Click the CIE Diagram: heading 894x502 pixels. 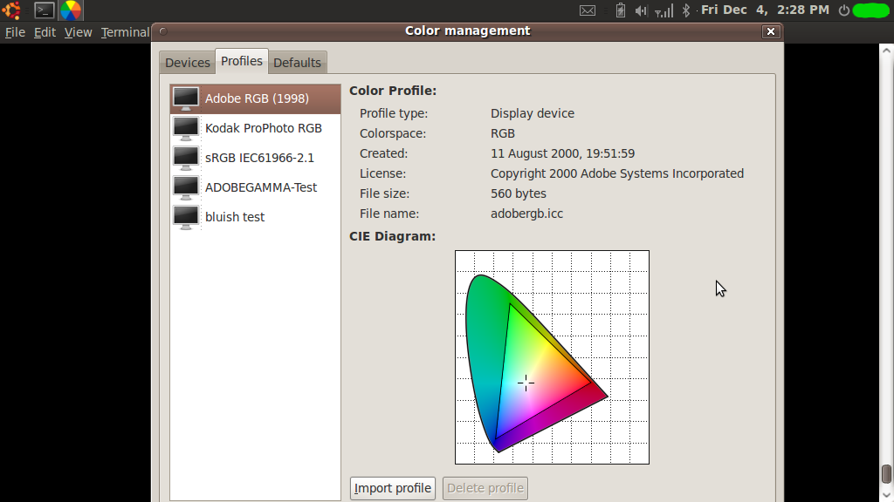click(x=392, y=236)
